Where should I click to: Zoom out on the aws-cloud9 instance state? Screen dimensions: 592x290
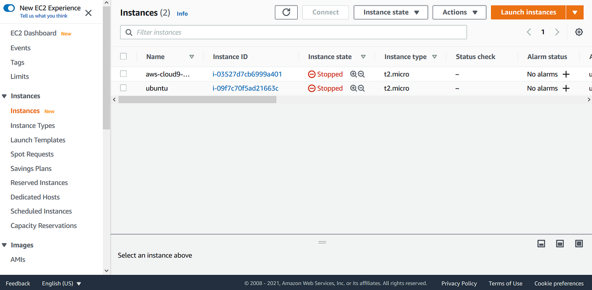(362, 74)
